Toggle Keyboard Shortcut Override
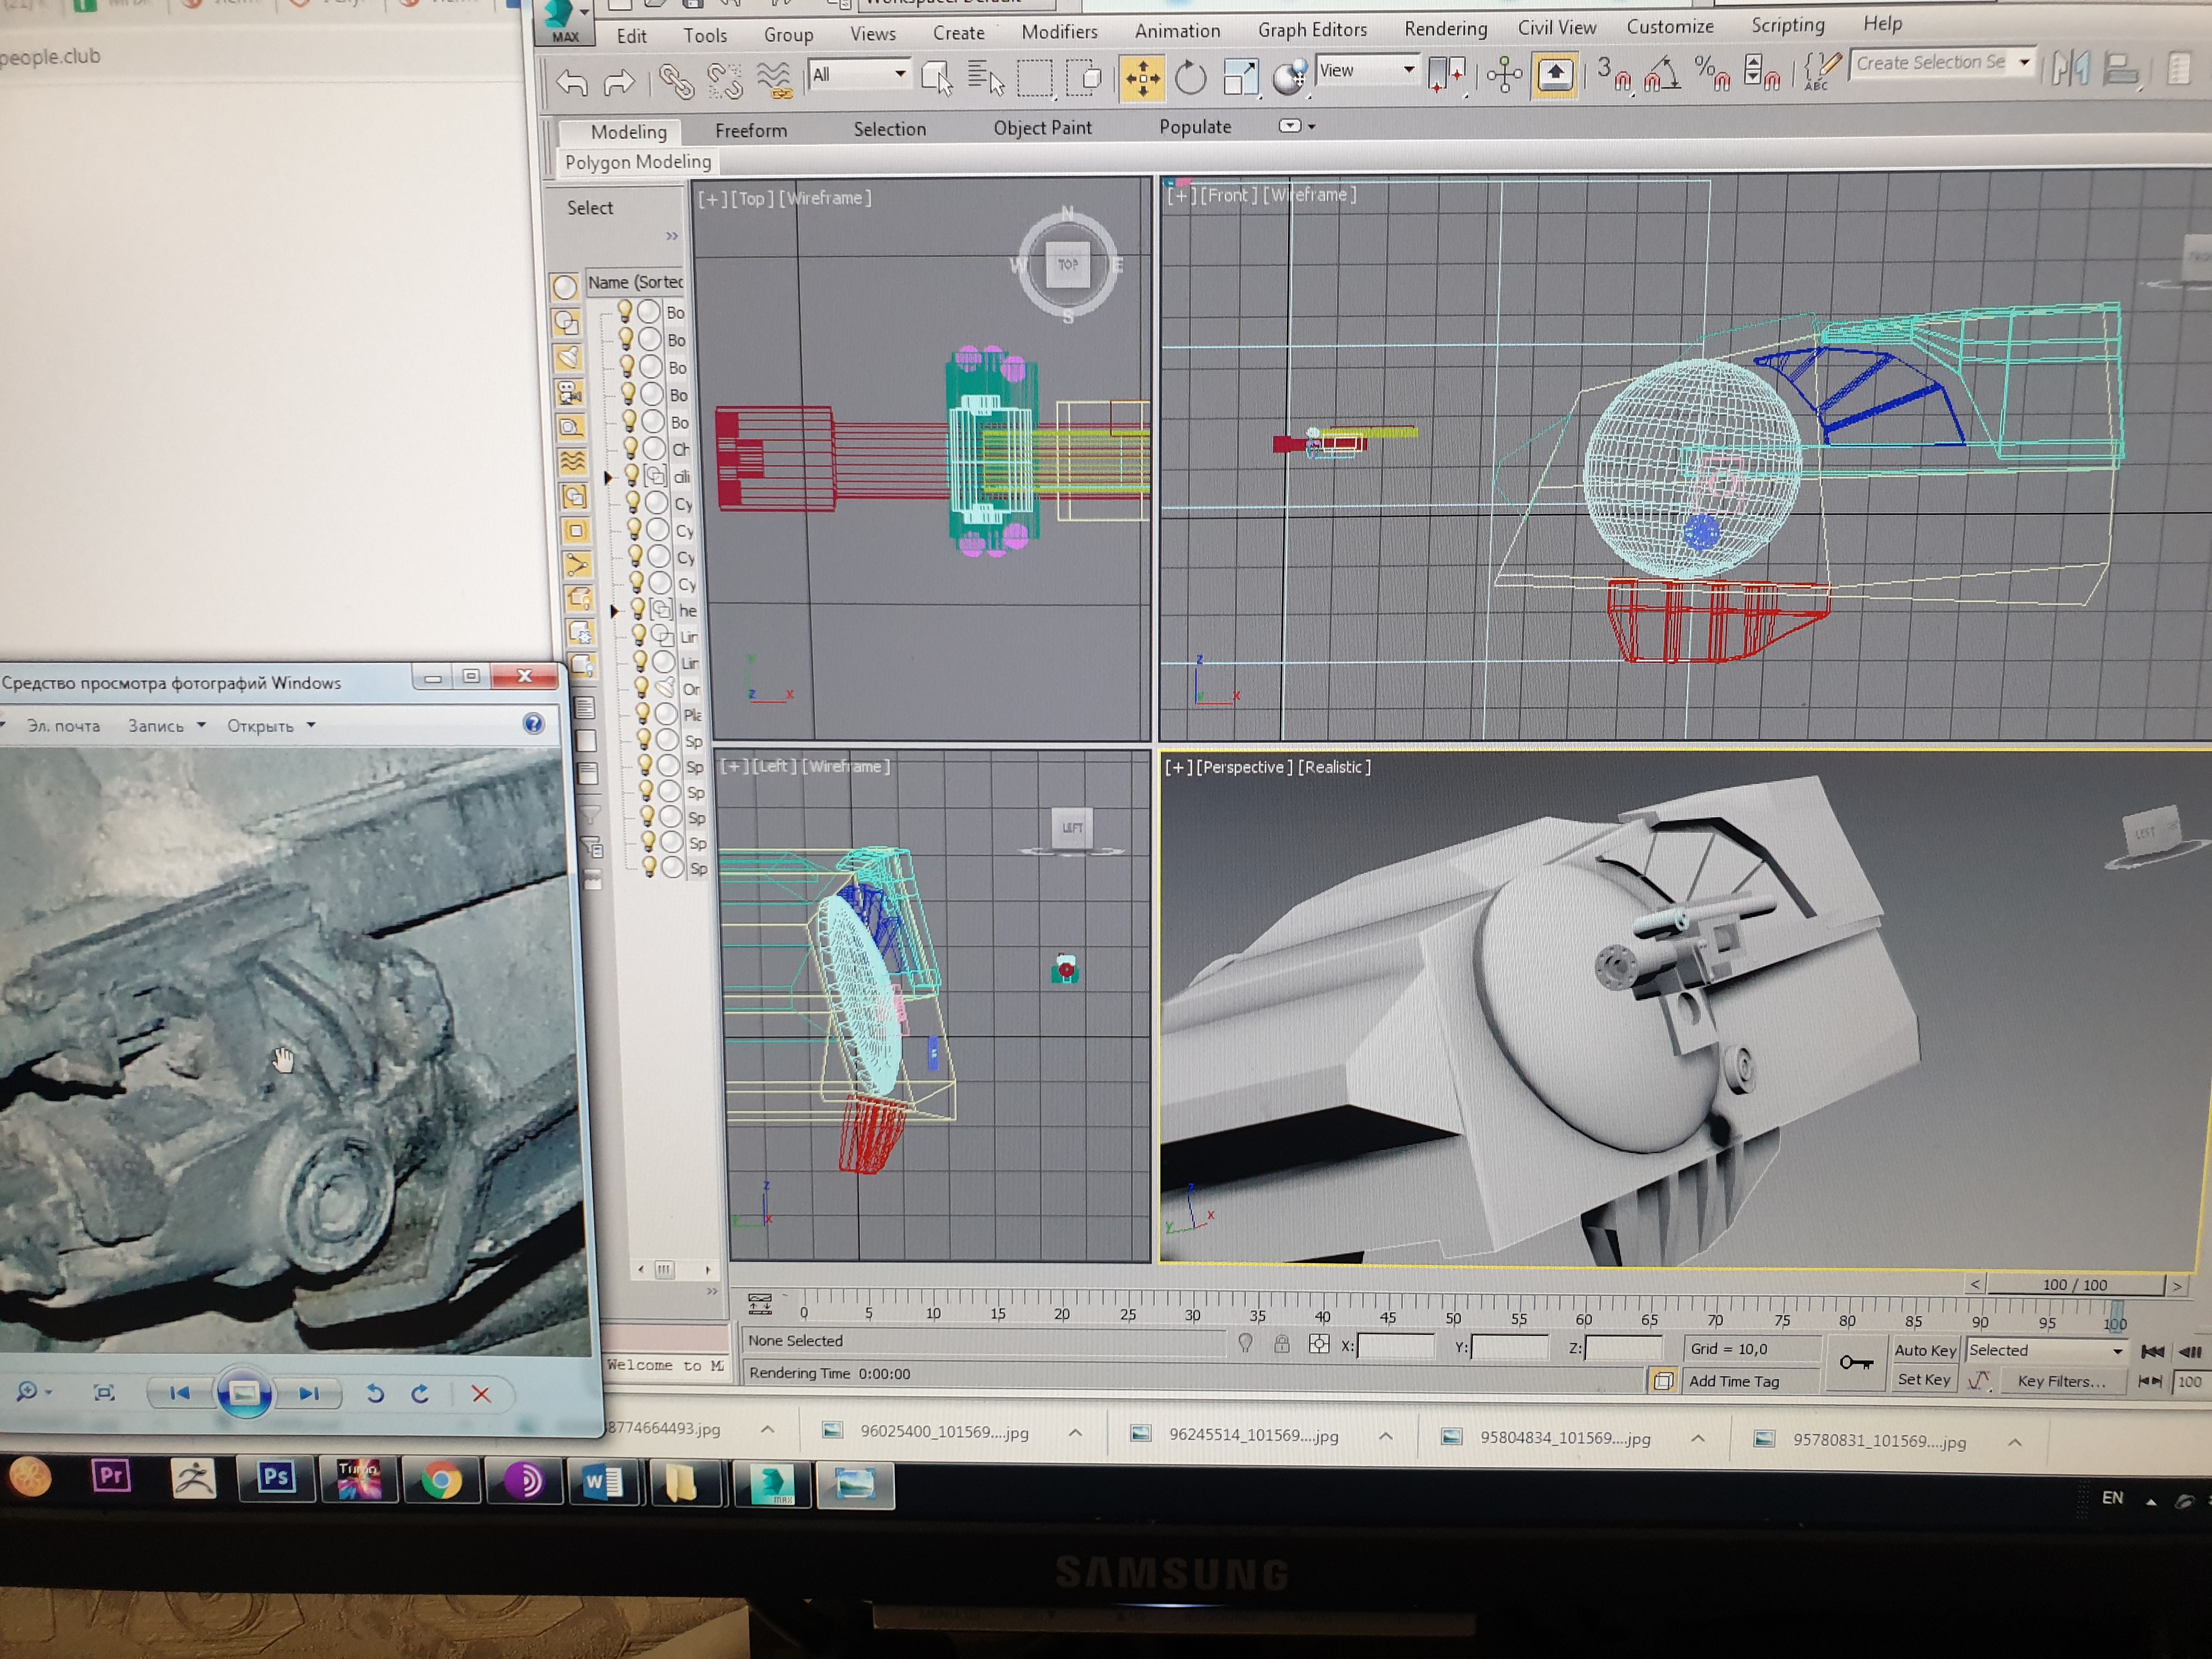This screenshot has height=1659, width=2212. (x=1554, y=74)
